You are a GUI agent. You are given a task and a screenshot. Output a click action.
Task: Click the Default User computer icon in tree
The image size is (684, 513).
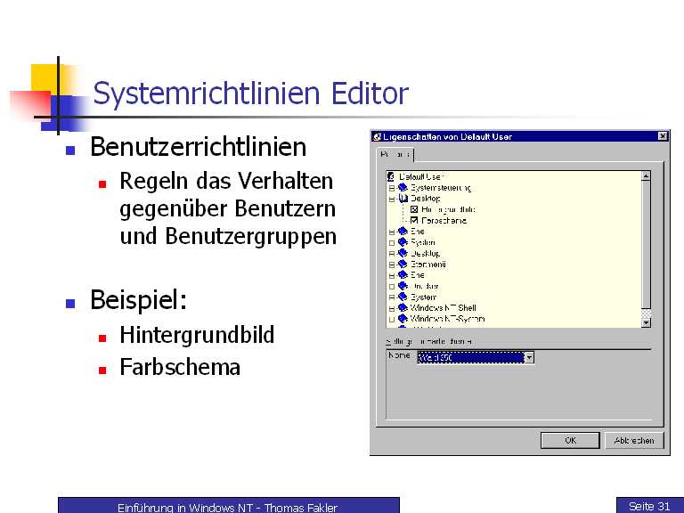[x=393, y=177]
